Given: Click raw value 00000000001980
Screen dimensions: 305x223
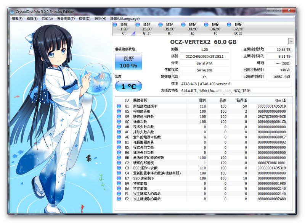Looking at the screenshot, I should pos(272,183).
